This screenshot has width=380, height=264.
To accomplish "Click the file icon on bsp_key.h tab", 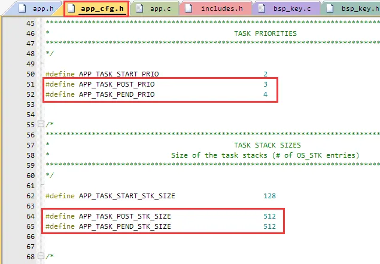I will coord(330,8).
